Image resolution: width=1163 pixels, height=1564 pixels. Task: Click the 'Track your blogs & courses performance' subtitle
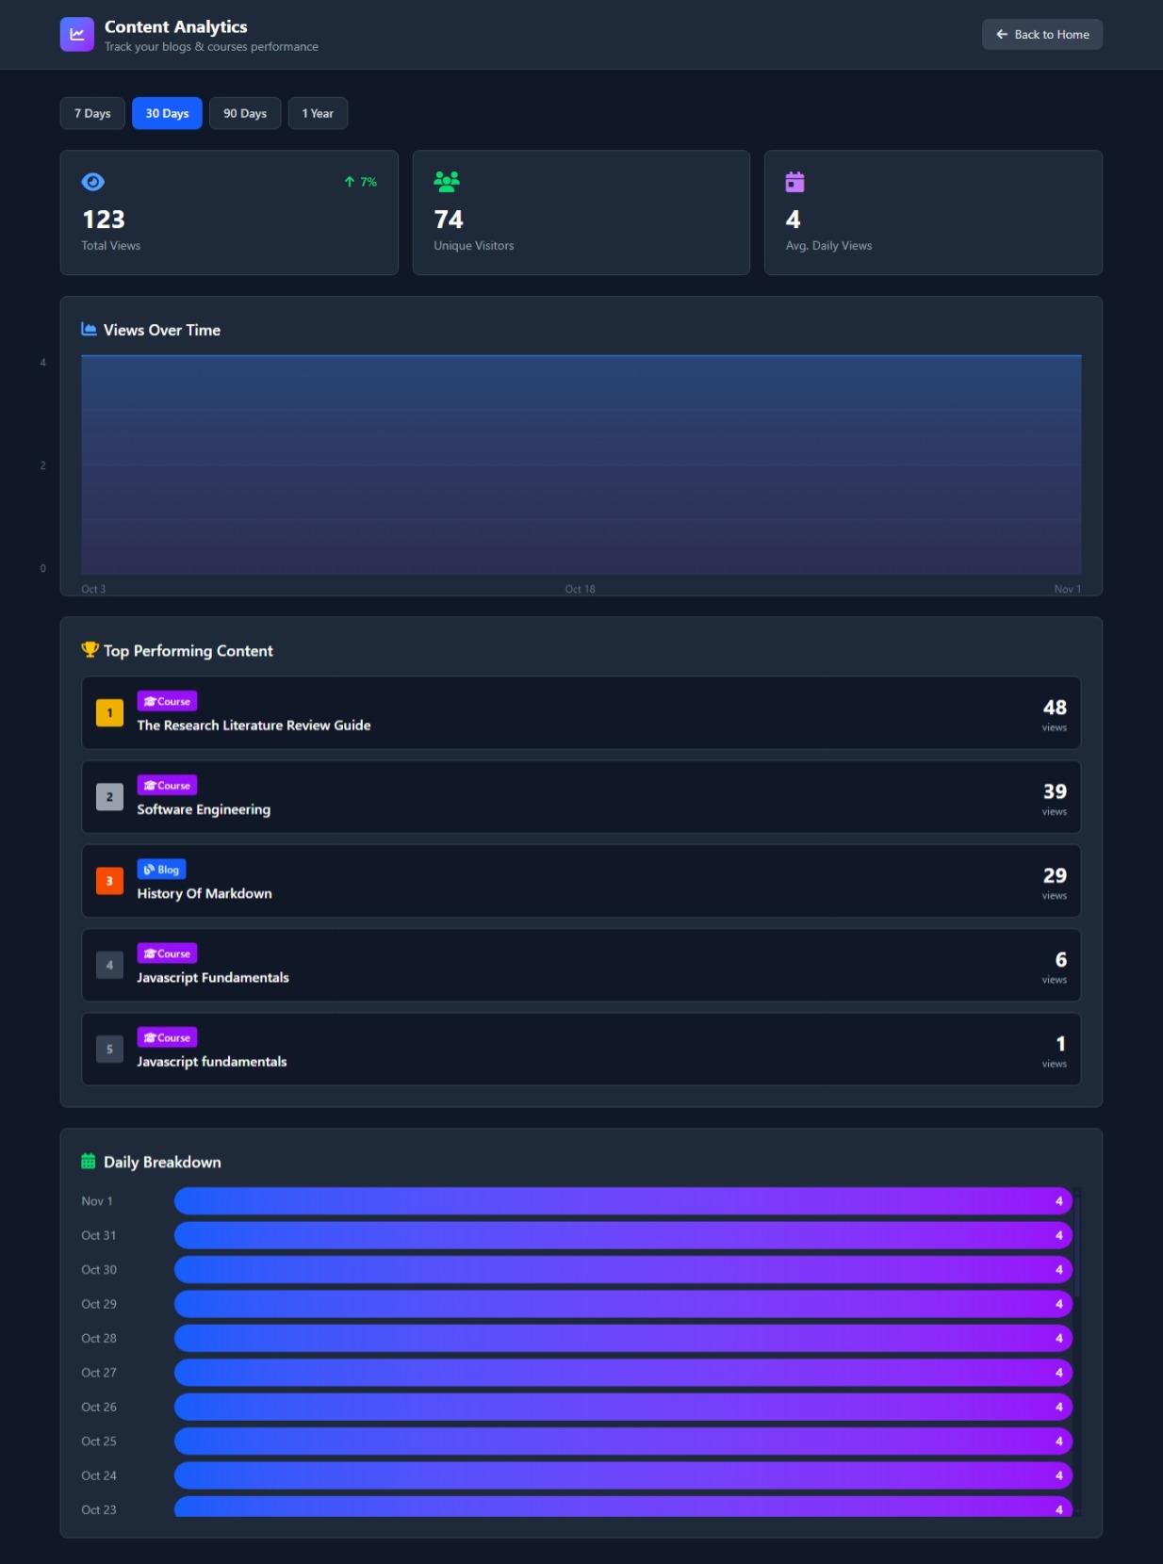click(x=211, y=47)
